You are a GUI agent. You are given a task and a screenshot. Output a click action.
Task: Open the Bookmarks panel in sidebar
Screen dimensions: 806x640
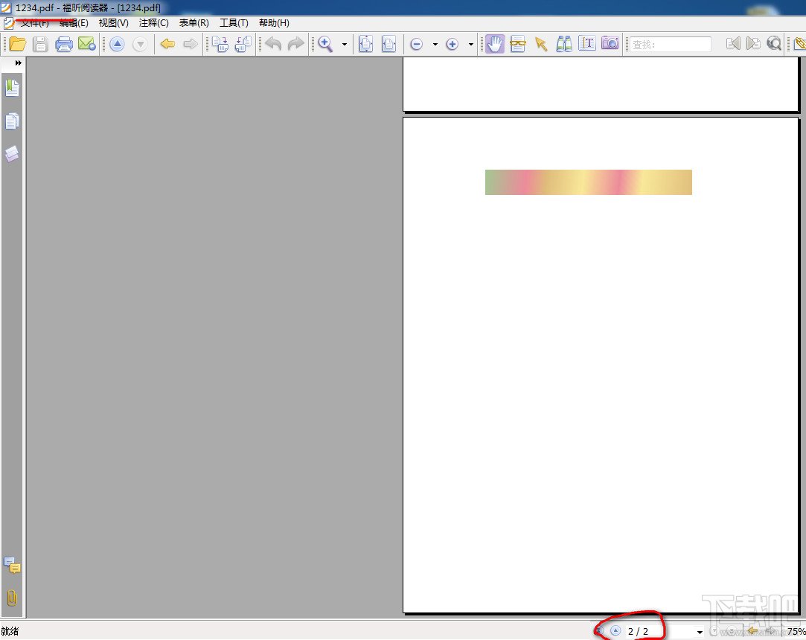point(13,89)
